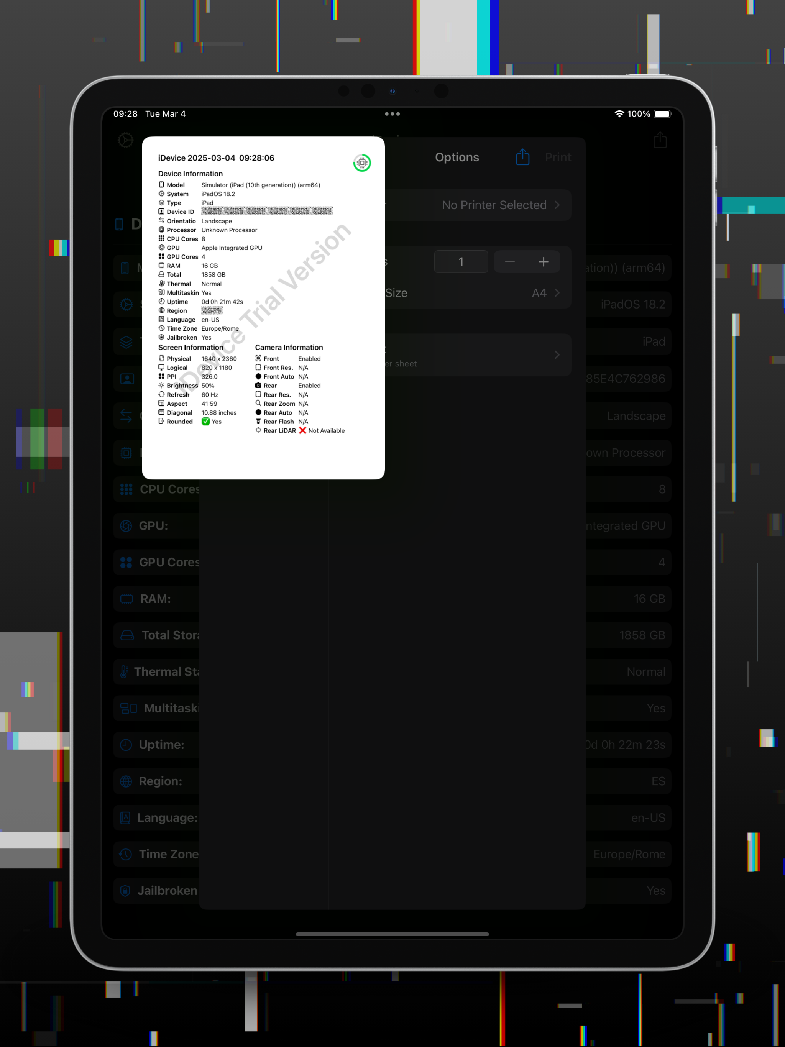
Task: Click the 'Landscape' orientation value
Action: pos(636,416)
